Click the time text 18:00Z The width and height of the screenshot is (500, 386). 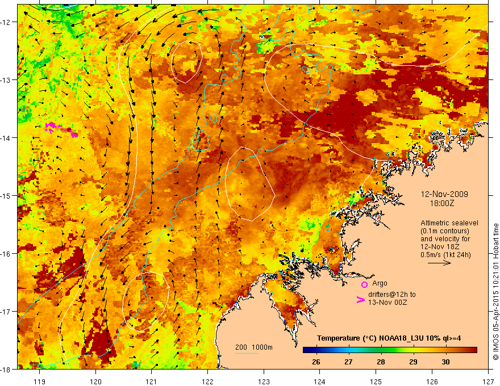pyautogui.click(x=442, y=203)
